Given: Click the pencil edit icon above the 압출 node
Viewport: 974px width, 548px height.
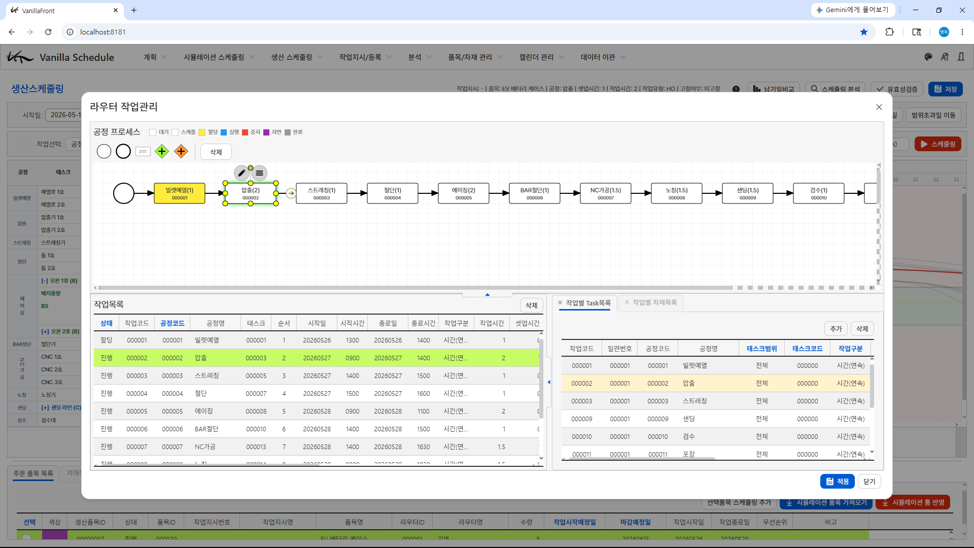Looking at the screenshot, I should (x=241, y=173).
